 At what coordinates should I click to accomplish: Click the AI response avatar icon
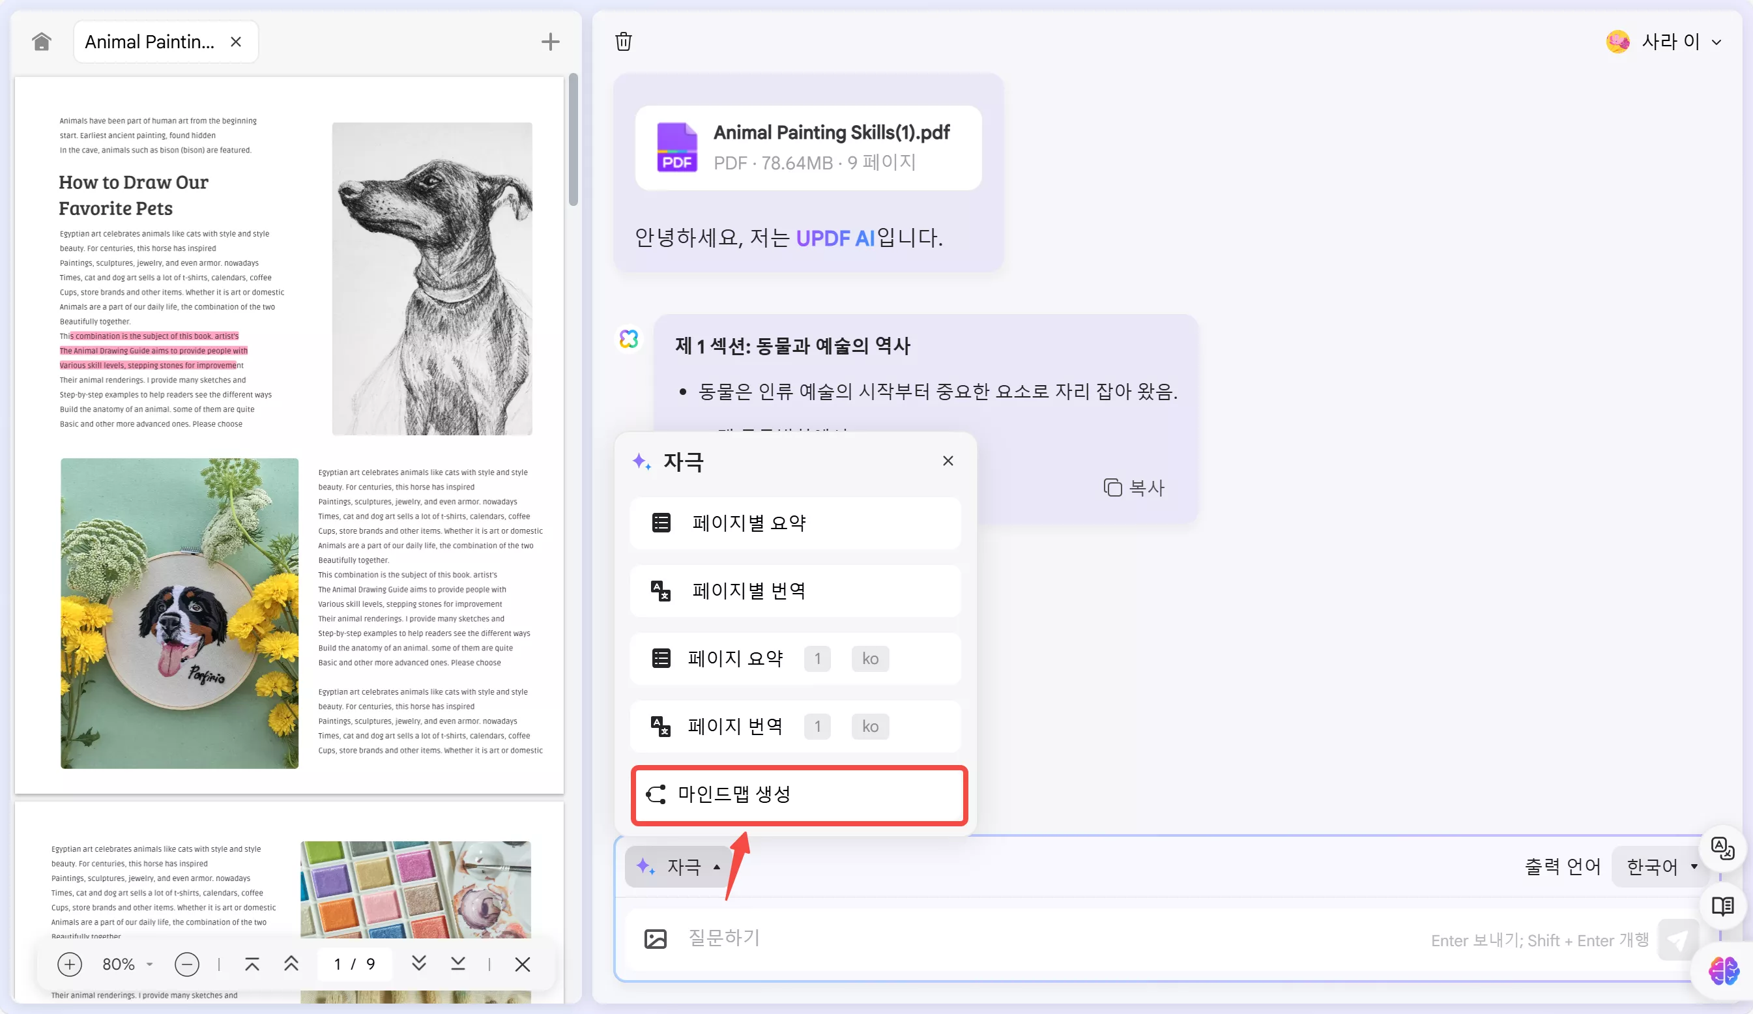click(x=629, y=339)
